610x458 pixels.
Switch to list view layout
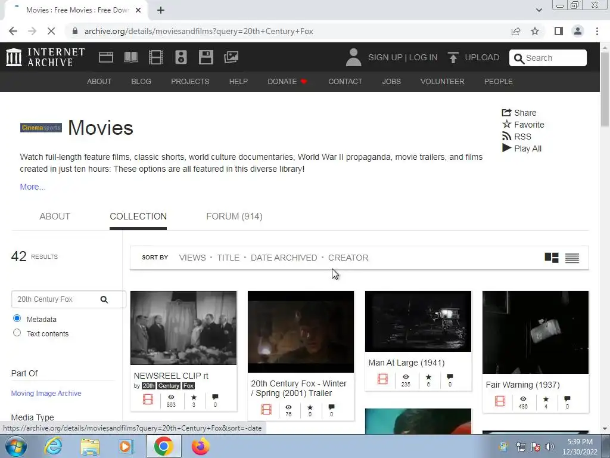(x=572, y=258)
